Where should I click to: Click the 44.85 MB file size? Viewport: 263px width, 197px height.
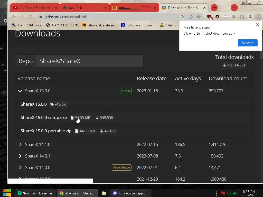tap(85, 131)
